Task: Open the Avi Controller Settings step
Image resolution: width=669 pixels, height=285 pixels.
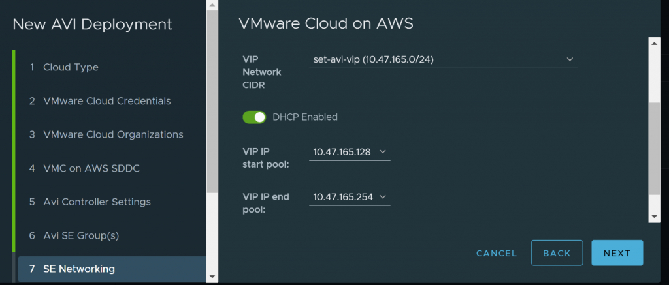Action: pos(97,202)
